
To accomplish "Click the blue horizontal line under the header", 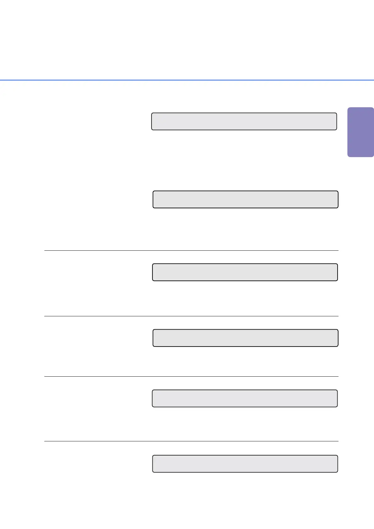I will click(x=187, y=80).
